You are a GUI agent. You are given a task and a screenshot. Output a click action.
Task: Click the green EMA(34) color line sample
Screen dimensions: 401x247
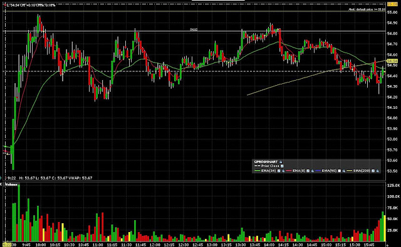pos(258,171)
